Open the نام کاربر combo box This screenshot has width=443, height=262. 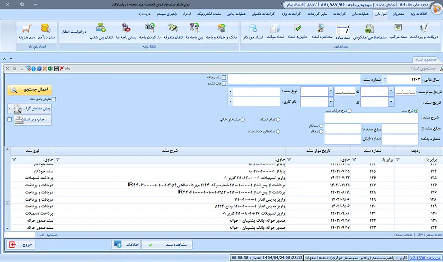click(x=231, y=102)
